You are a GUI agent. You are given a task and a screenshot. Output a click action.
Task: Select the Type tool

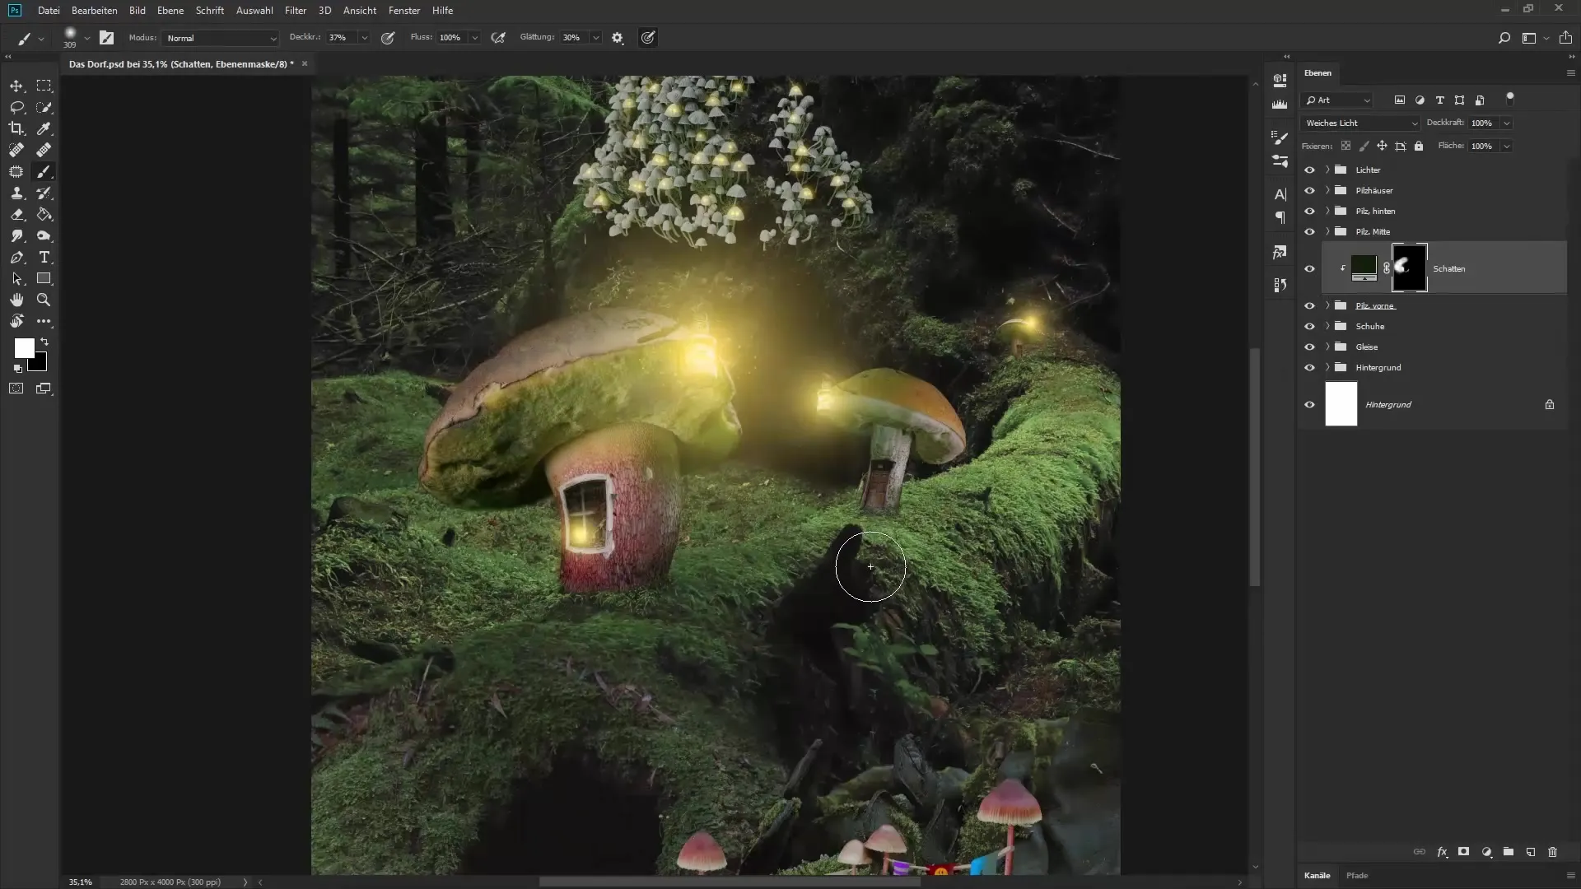point(44,257)
